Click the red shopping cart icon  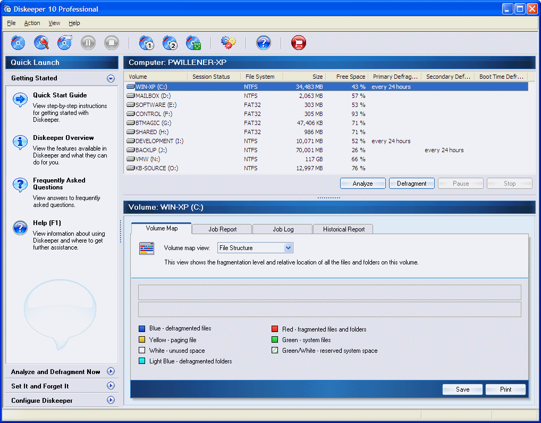[299, 43]
